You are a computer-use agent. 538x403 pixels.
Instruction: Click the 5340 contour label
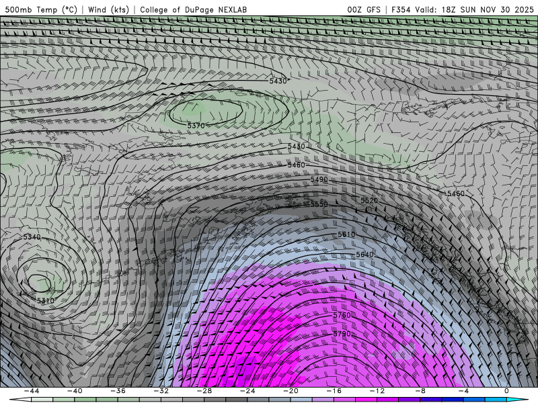[32, 237]
